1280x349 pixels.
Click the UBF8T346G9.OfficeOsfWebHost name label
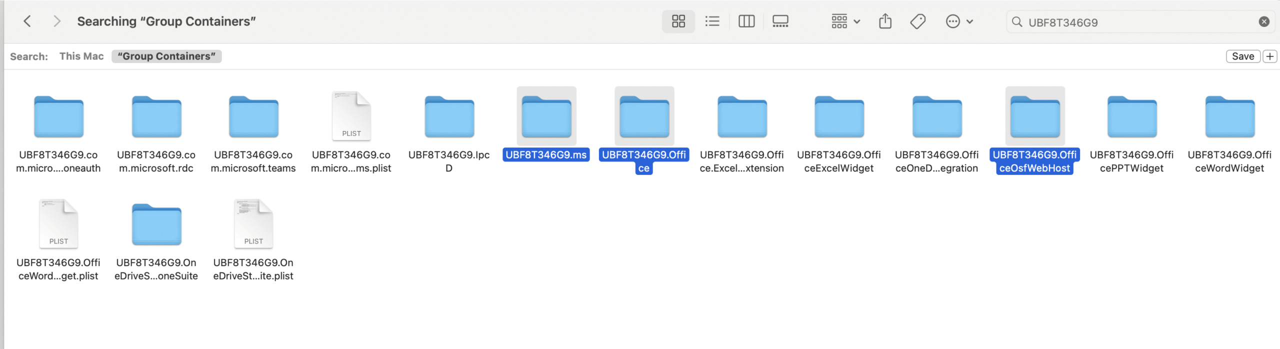click(x=1034, y=161)
